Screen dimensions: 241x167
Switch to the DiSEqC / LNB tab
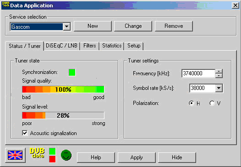pyautogui.click(x=61, y=46)
